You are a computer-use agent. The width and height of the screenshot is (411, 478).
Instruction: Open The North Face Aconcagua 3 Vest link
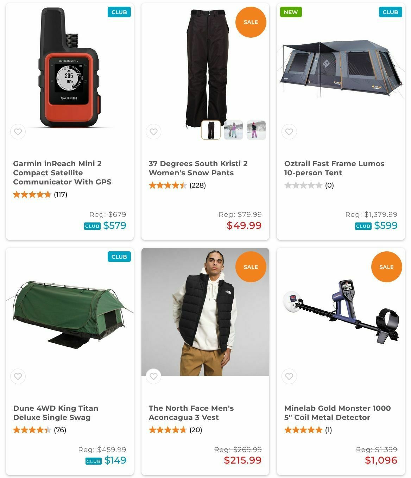coord(191,413)
